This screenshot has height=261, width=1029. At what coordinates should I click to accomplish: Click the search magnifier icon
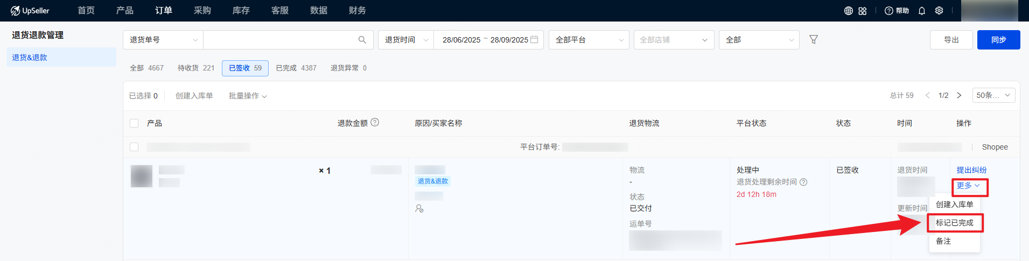coord(362,40)
